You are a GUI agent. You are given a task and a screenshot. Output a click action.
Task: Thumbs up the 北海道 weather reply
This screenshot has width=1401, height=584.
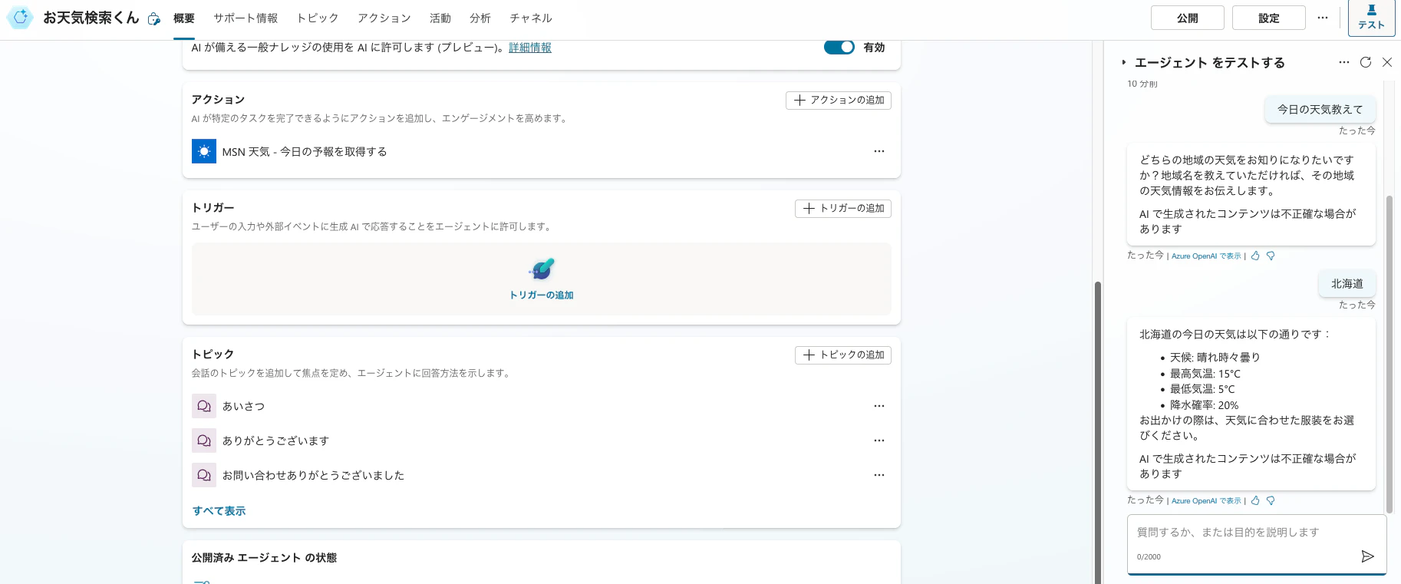coord(1255,500)
